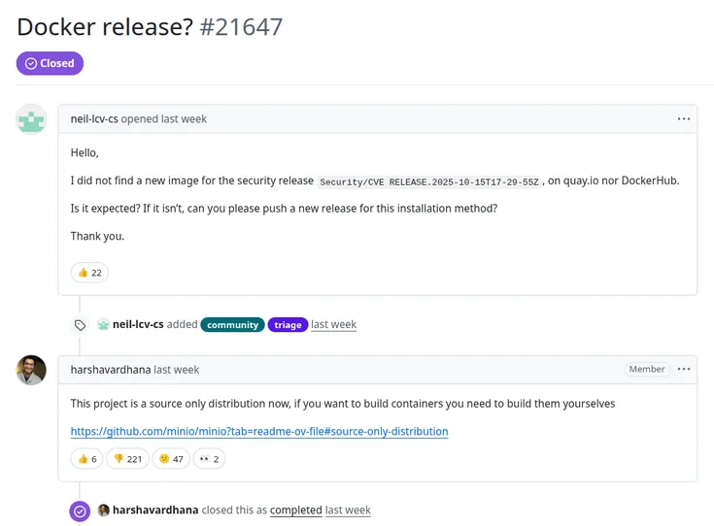Click the purple closed-as-completed check icon
This screenshot has height=526, width=714.
click(80, 510)
